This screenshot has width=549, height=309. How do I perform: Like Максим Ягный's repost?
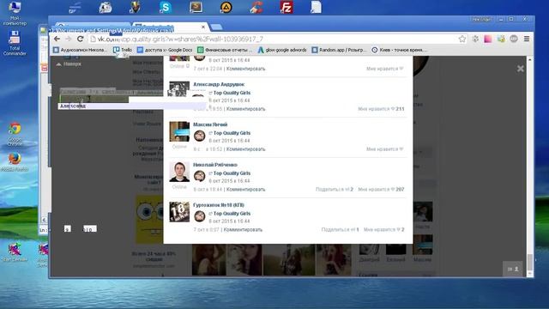point(385,149)
